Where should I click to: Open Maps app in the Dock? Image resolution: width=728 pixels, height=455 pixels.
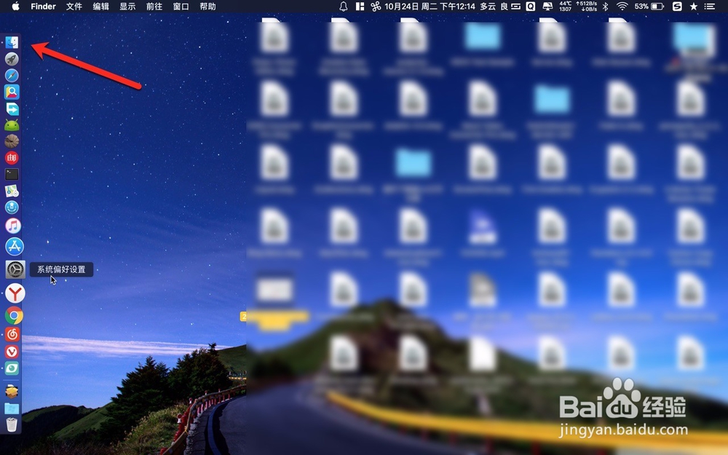(x=12, y=191)
